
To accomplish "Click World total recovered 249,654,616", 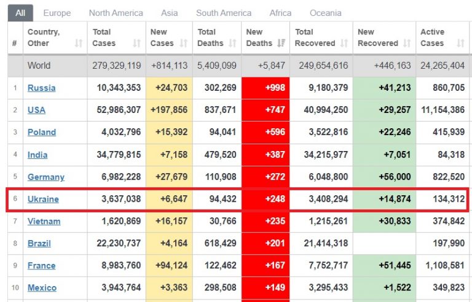I will [323, 66].
